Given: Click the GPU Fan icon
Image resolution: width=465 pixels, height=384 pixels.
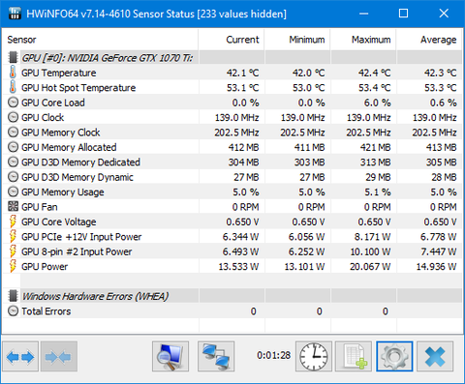Looking at the screenshot, I should pyautogui.click(x=13, y=207).
